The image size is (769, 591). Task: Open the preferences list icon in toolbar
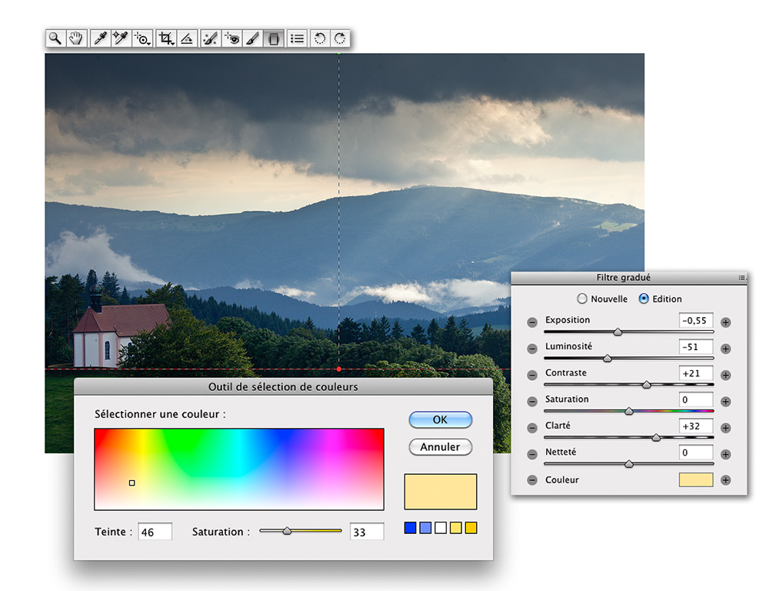pos(297,38)
